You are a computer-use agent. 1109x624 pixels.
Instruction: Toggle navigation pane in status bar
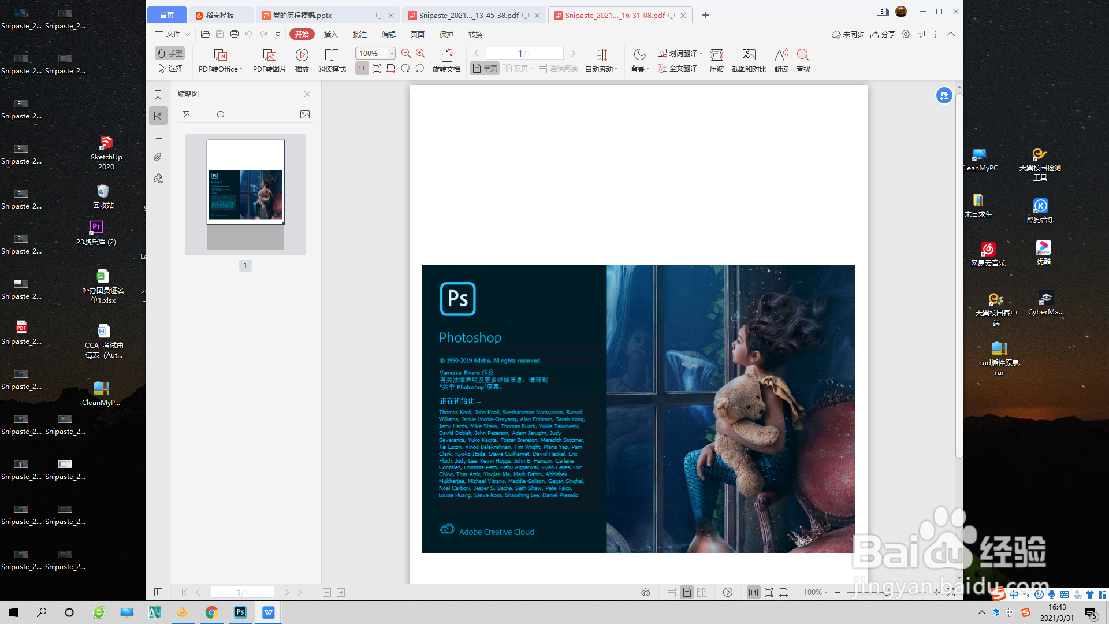click(158, 592)
